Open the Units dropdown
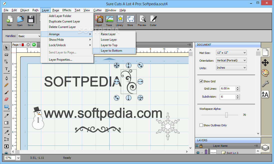 (x=231, y=68)
